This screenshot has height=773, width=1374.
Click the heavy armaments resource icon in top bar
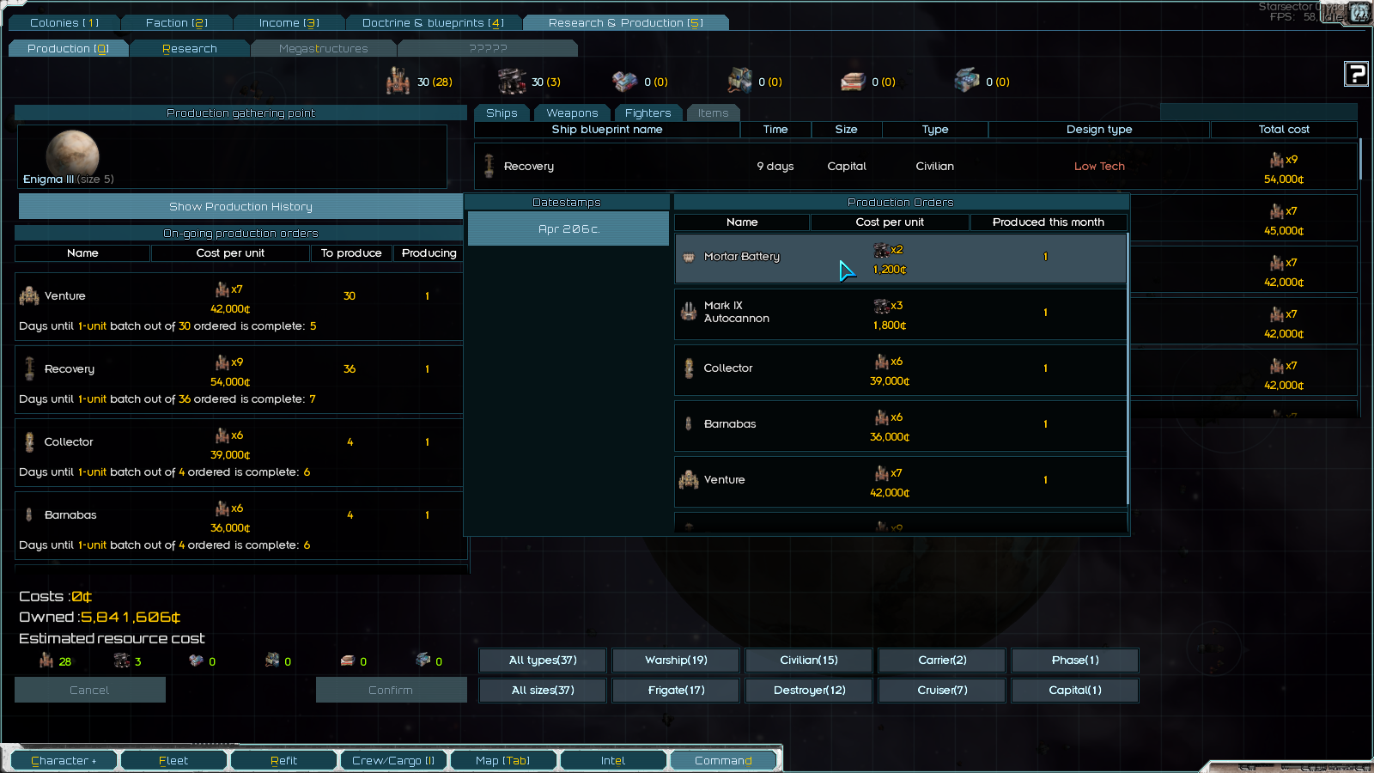(x=512, y=81)
